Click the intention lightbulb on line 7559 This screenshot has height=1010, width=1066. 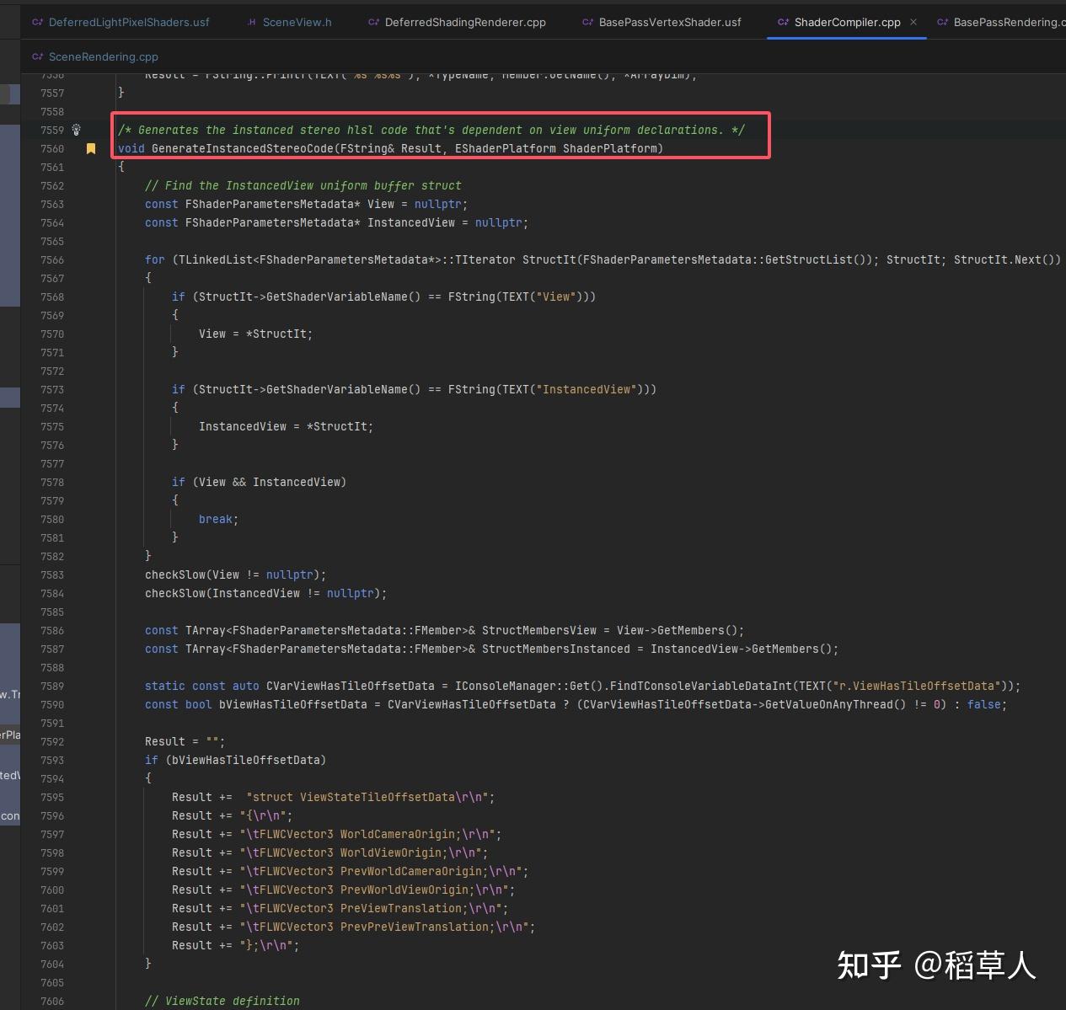(76, 130)
